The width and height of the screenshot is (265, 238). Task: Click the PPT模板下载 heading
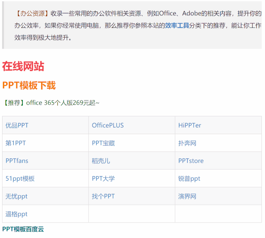coord(29,85)
